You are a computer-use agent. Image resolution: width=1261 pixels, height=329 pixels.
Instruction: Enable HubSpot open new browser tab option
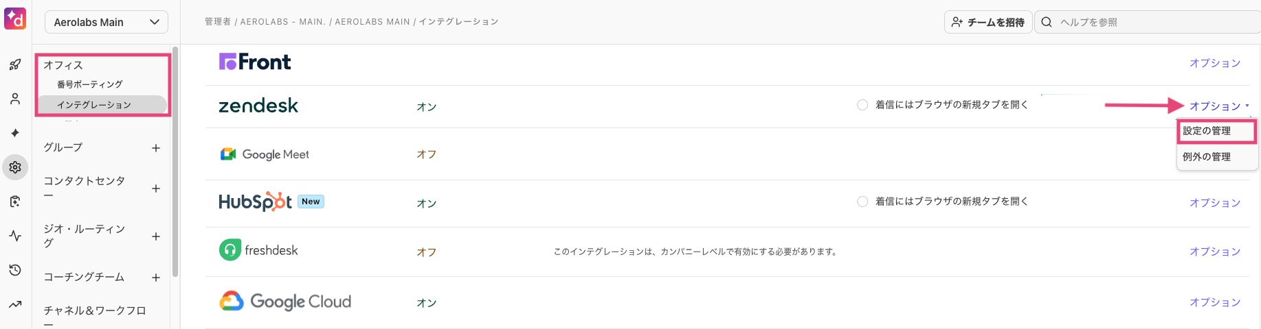[862, 202]
